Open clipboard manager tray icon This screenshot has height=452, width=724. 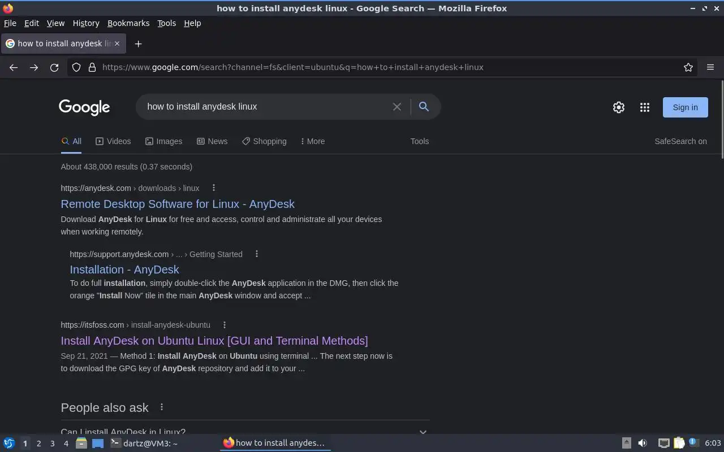[x=679, y=443]
